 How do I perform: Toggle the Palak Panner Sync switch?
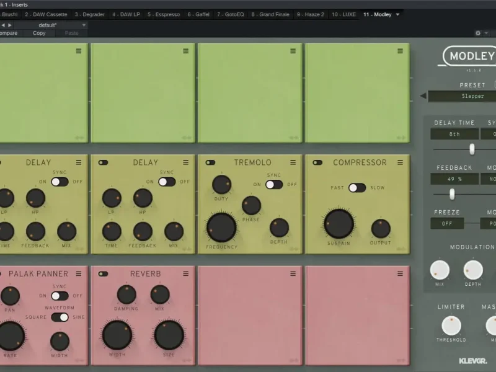[60, 296]
